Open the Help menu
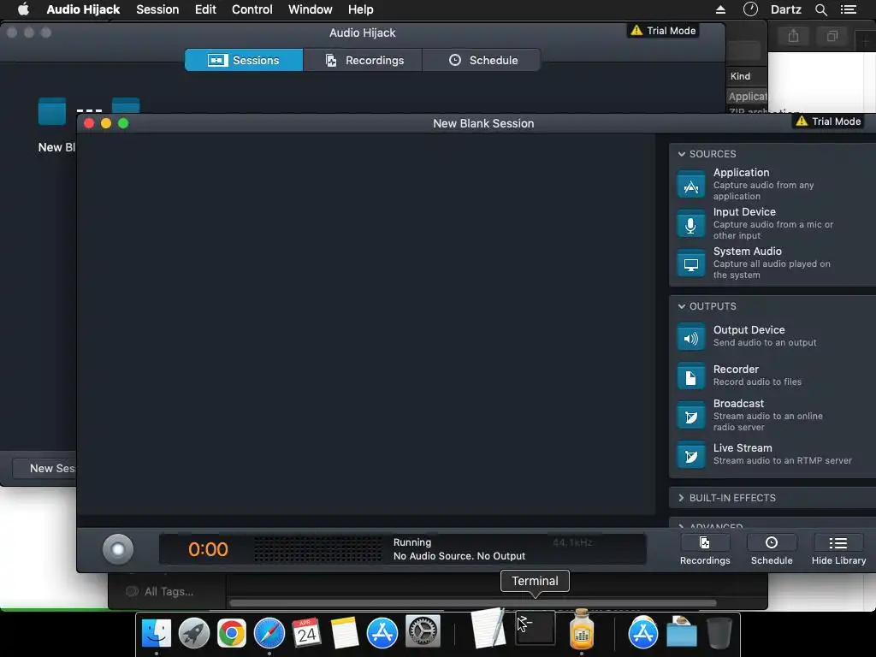The image size is (876, 657). click(360, 9)
